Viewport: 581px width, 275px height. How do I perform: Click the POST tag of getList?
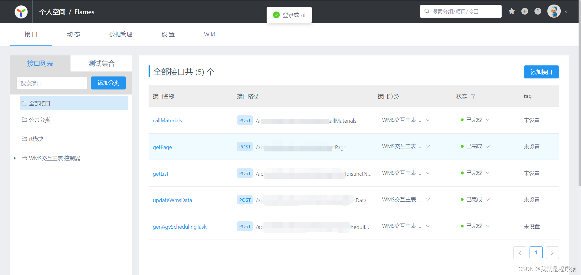[245, 173]
